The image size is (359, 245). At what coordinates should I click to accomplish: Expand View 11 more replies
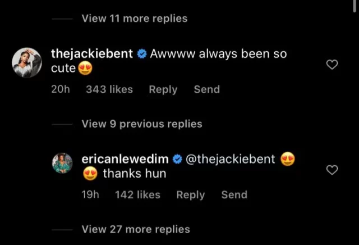point(134,19)
